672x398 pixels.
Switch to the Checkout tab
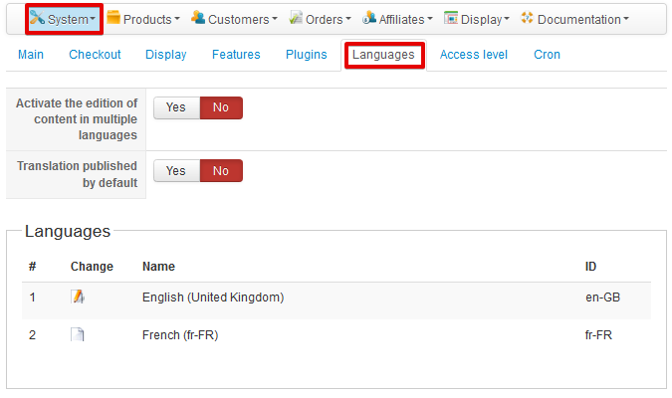pos(95,55)
